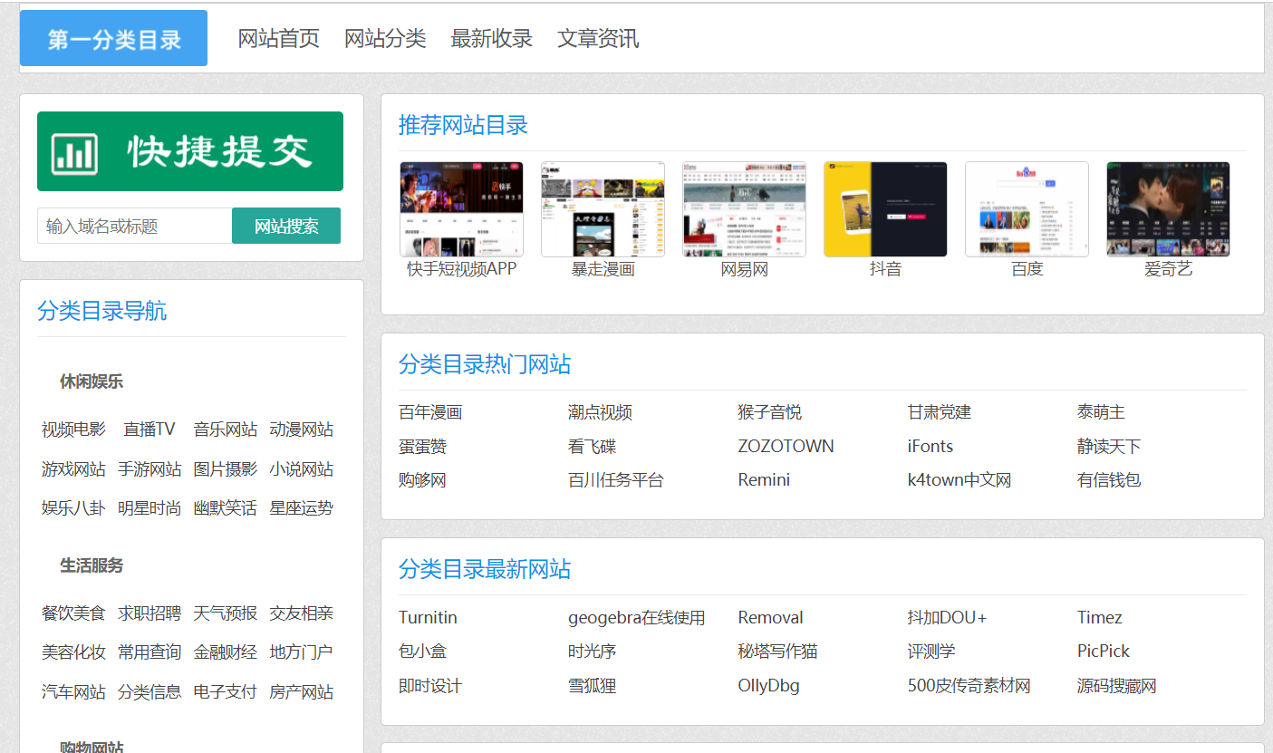Viewport: 1273px width, 753px height.
Task: Open the 抖音 site thumbnail
Action: [885, 209]
